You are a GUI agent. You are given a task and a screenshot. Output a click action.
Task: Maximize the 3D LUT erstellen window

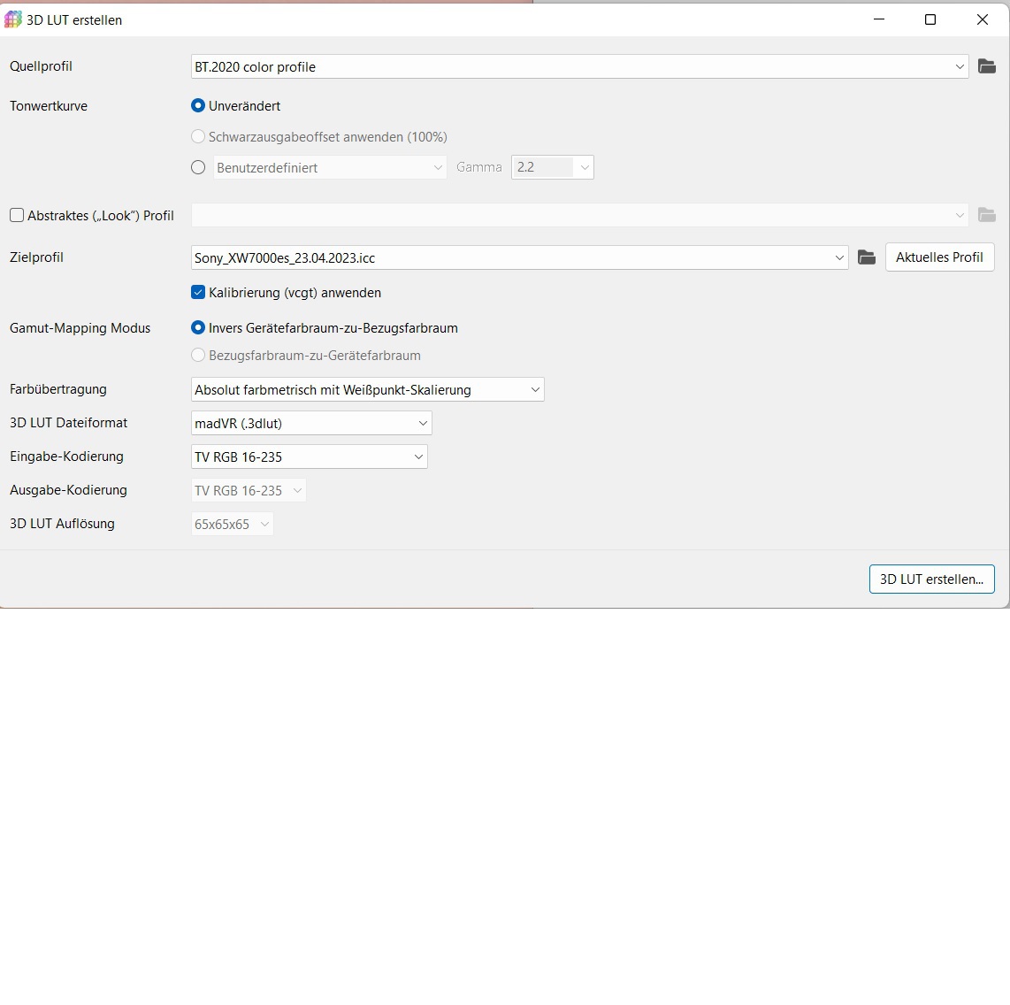[930, 19]
